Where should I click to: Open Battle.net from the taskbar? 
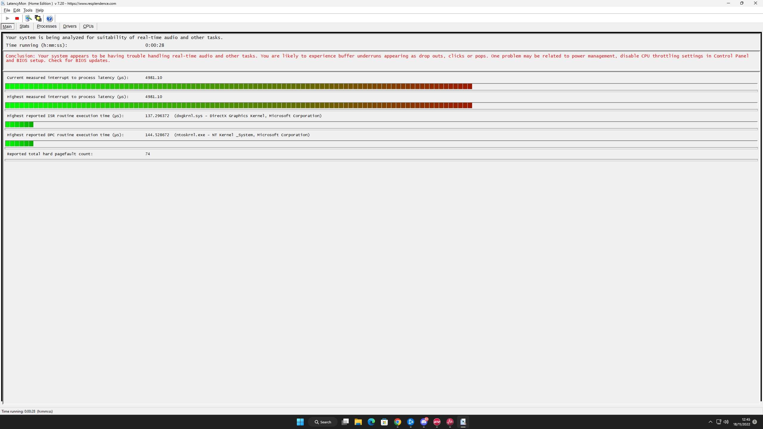(411, 422)
